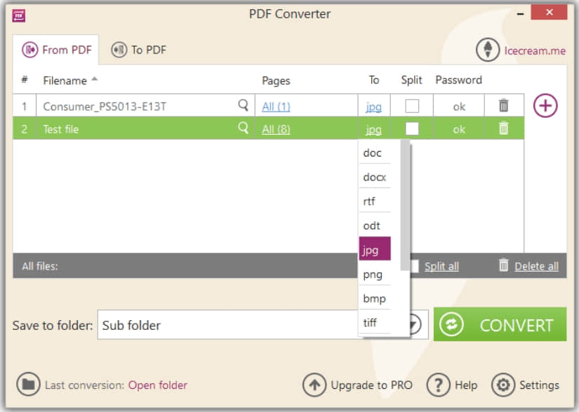Enable Split for Consumer_PS5013-E13T
This screenshot has height=412, width=579.
[411, 105]
